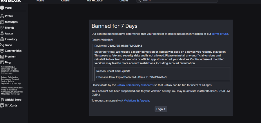
Task: Click the Logout button
Action: 161,109
